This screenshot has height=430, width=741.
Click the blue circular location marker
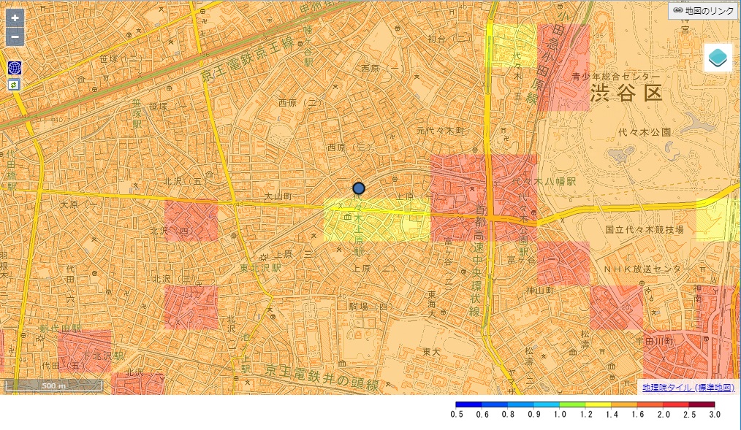359,188
